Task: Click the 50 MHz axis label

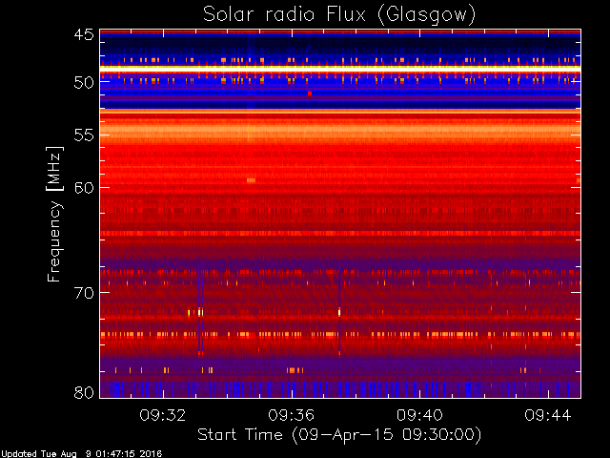Action: coord(84,82)
